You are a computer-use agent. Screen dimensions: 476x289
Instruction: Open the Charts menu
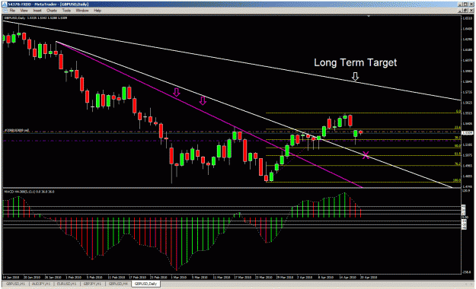(x=52, y=11)
